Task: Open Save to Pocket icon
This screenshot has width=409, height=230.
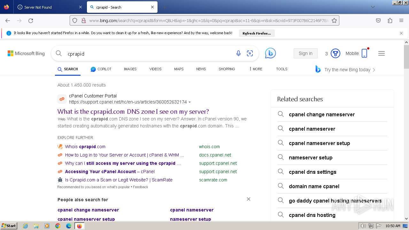Action: (x=378, y=20)
